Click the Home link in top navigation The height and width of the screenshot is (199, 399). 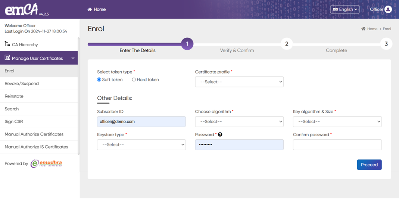point(97,9)
